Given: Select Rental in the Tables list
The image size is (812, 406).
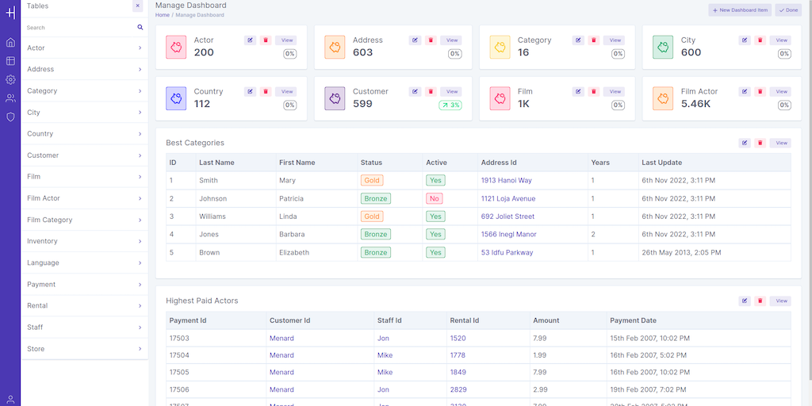Looking at the screenshot, I should pos(37,305).
